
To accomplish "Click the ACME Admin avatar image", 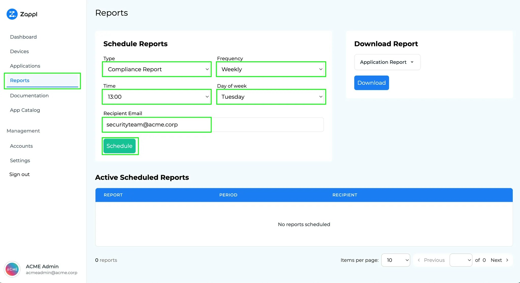I will pyautogui.click(x=12, y=269).
